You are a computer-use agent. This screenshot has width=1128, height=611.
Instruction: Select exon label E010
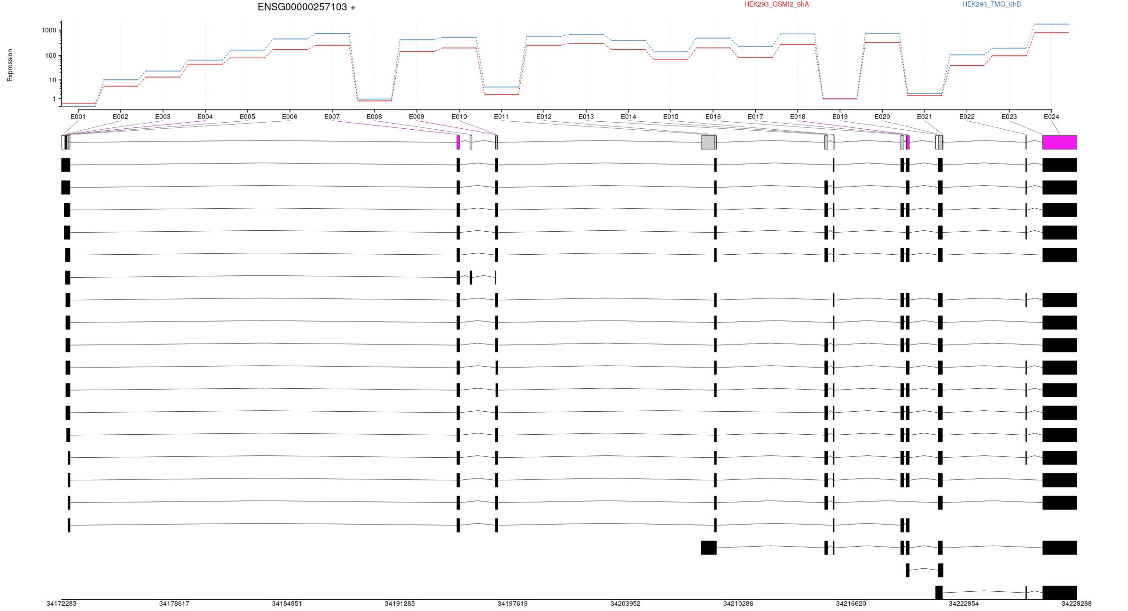point(459,117)
